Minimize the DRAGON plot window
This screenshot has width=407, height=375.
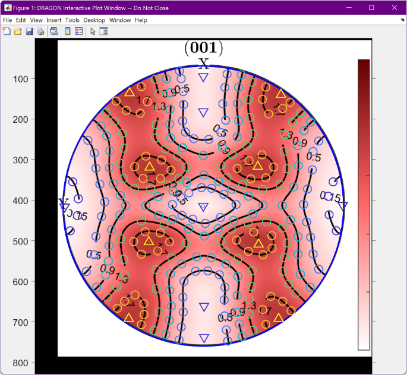coord(349,8)
